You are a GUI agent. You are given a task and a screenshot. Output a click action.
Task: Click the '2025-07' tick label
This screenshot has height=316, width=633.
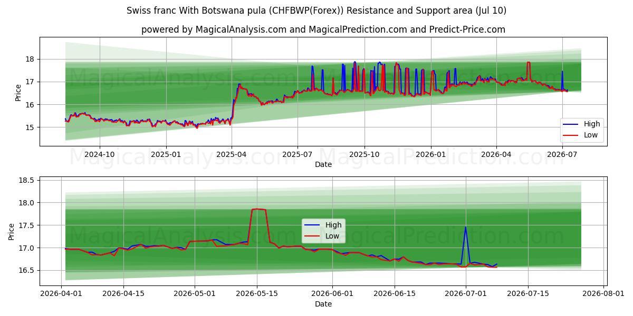point(298,154)
